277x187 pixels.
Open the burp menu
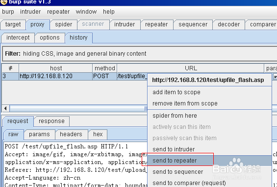point(8,12)
